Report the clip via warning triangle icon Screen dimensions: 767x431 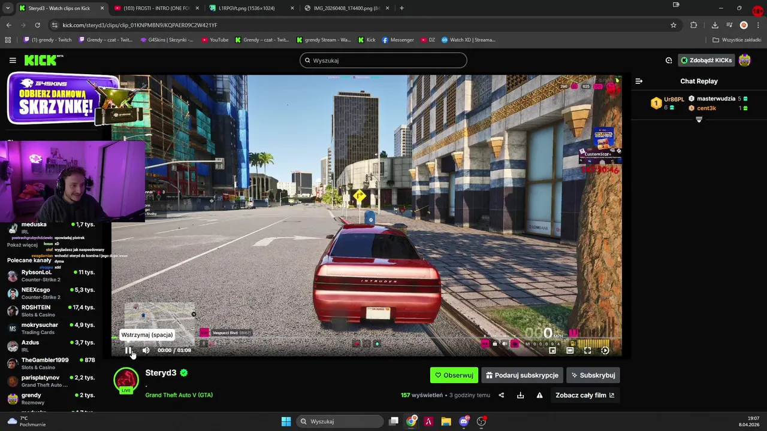pos(539,395)
